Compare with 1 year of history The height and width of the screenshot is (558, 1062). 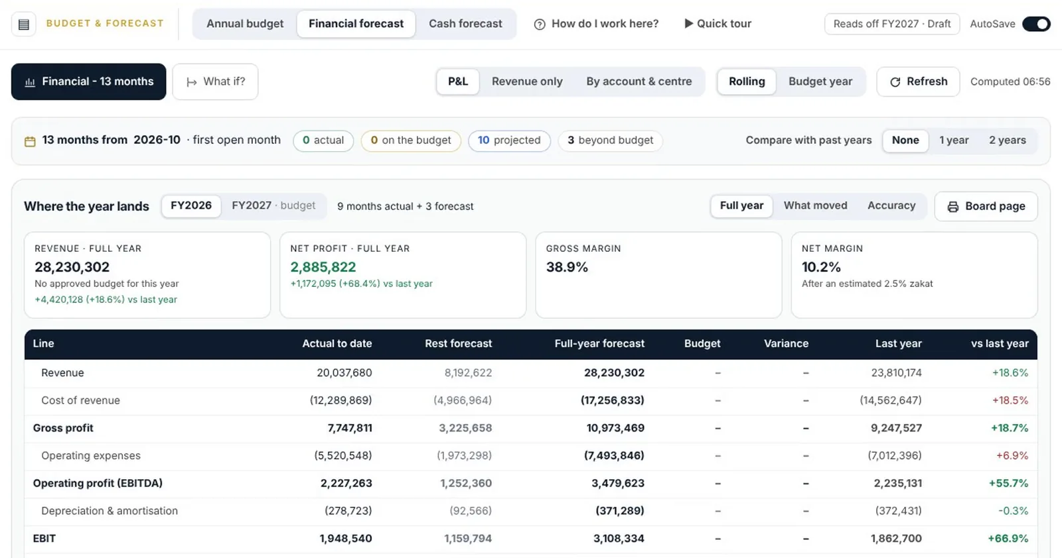click(x=954, y=140)
